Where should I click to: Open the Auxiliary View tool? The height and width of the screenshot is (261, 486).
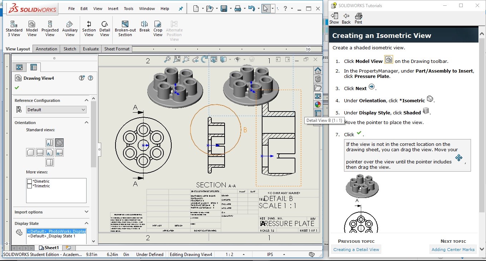[70, 28]
